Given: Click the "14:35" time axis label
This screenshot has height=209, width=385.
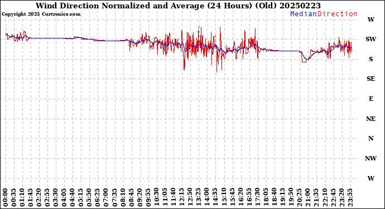Looking at the screenshot, I should click(x=215, y=197).
